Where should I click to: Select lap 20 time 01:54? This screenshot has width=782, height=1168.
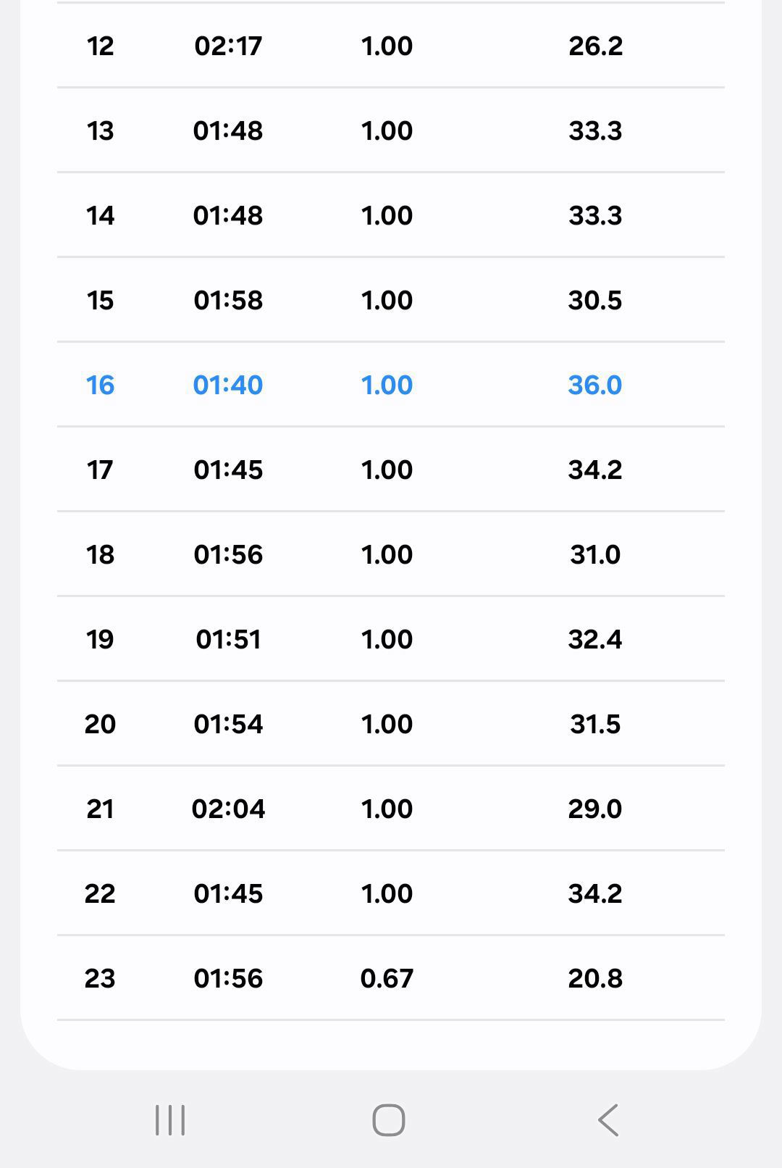pos(228,725)
